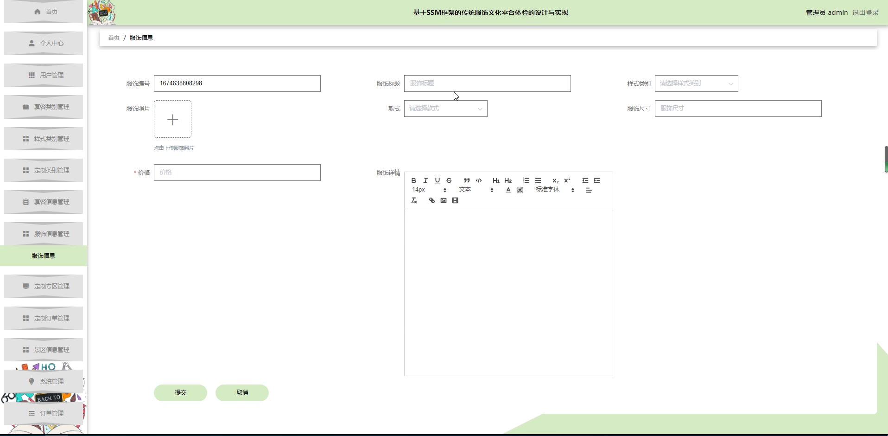Screen dimensions: 888x436
Task: Insert a hyperlink in the editor
Action: pyautogui.click(x=431, y=200)
